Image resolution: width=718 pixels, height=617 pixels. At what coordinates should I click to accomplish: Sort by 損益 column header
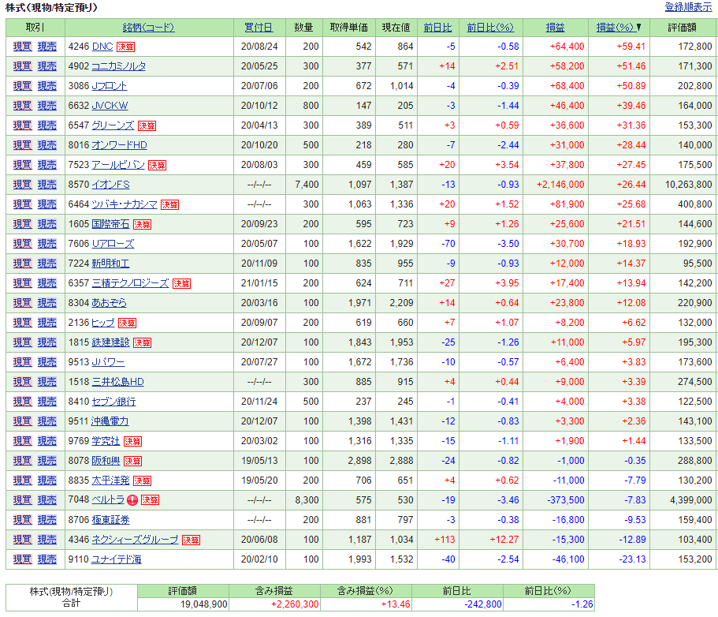[555, 28]
